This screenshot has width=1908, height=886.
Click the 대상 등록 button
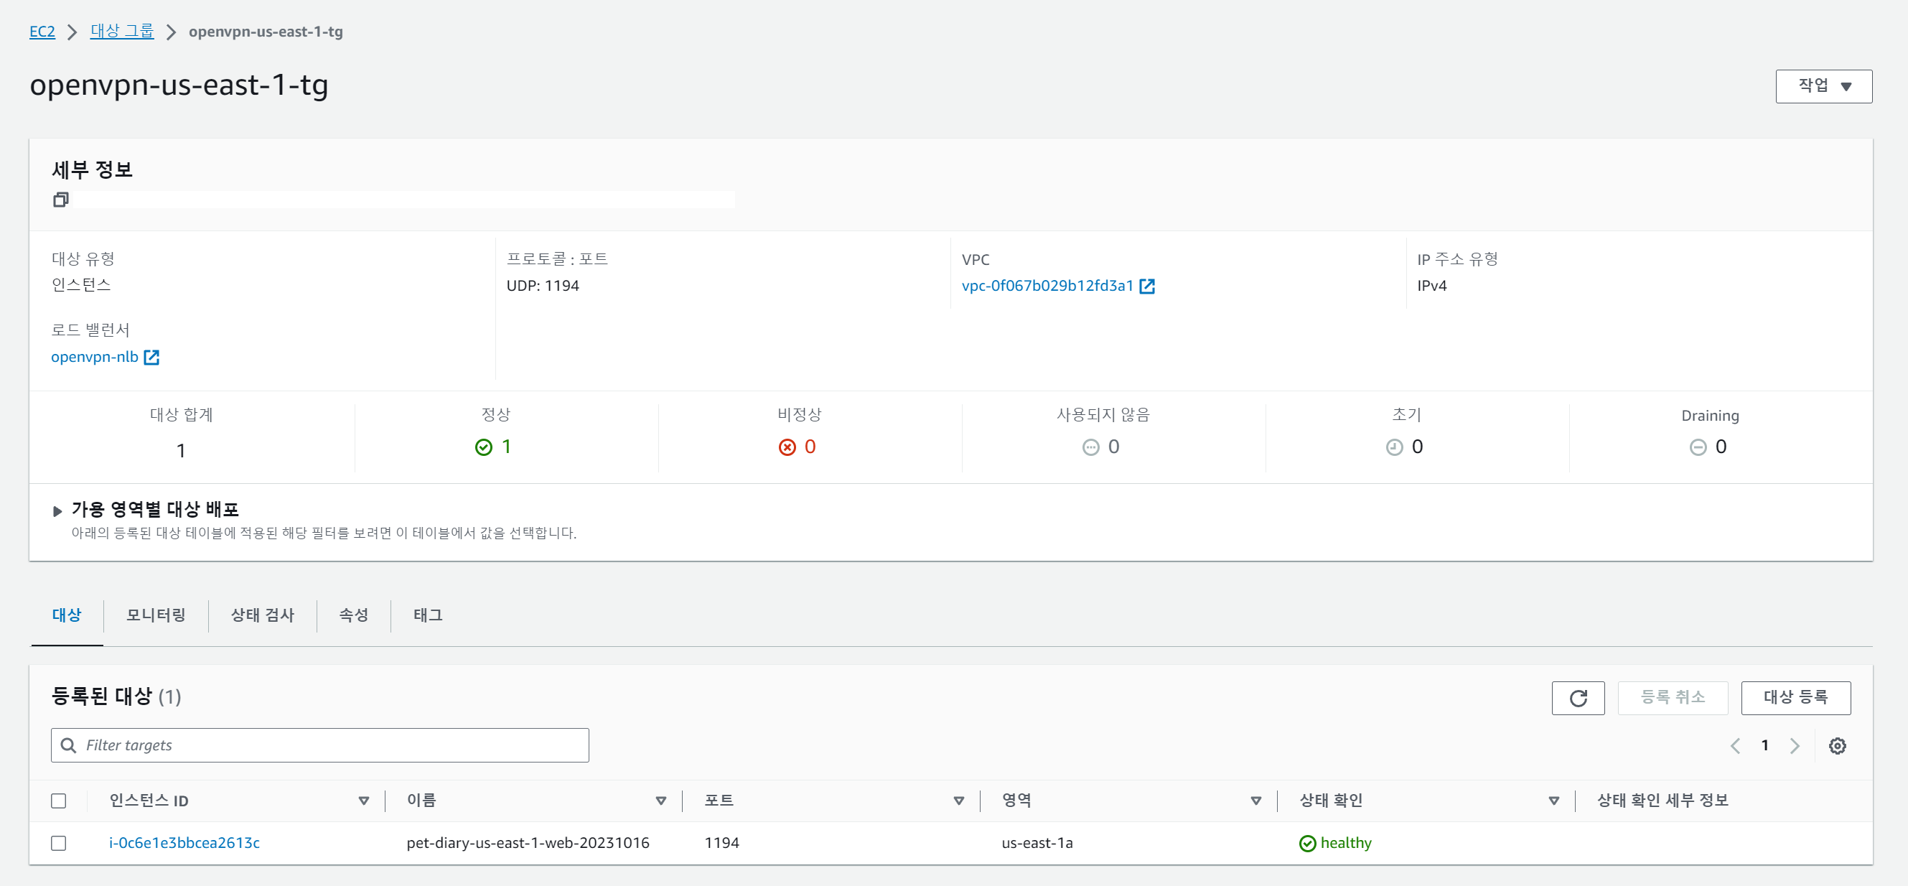coord(1795,698)
